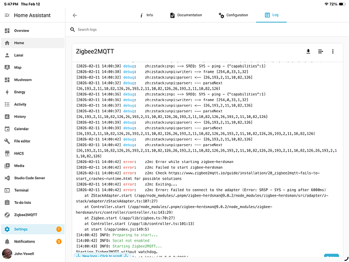Viewport: 349px width, 262px height.
Task: Open John Vowell profile picture
Action: click(x=7, y=254)
